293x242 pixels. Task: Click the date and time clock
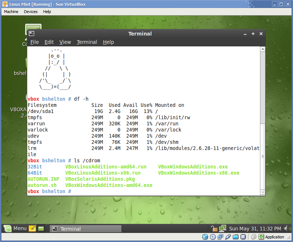coord(255,229)
